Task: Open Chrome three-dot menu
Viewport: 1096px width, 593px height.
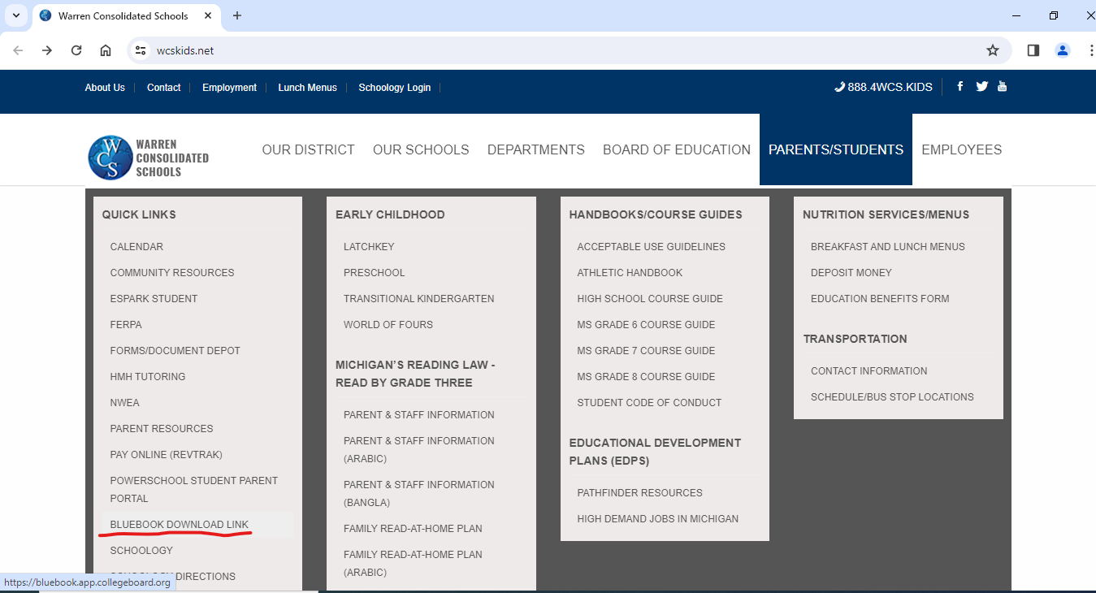Action: pyautogui.click(x=1090, y=50)
